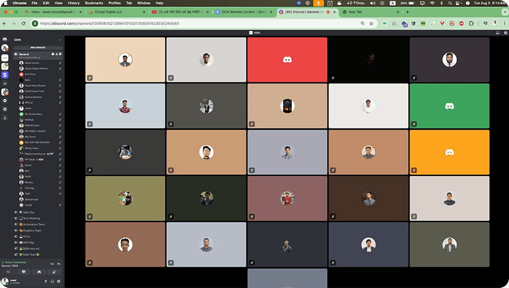The height and width of the screenshot is (288, 509).
Task: Disconnect from the voice call
Action: pos(59,264)
